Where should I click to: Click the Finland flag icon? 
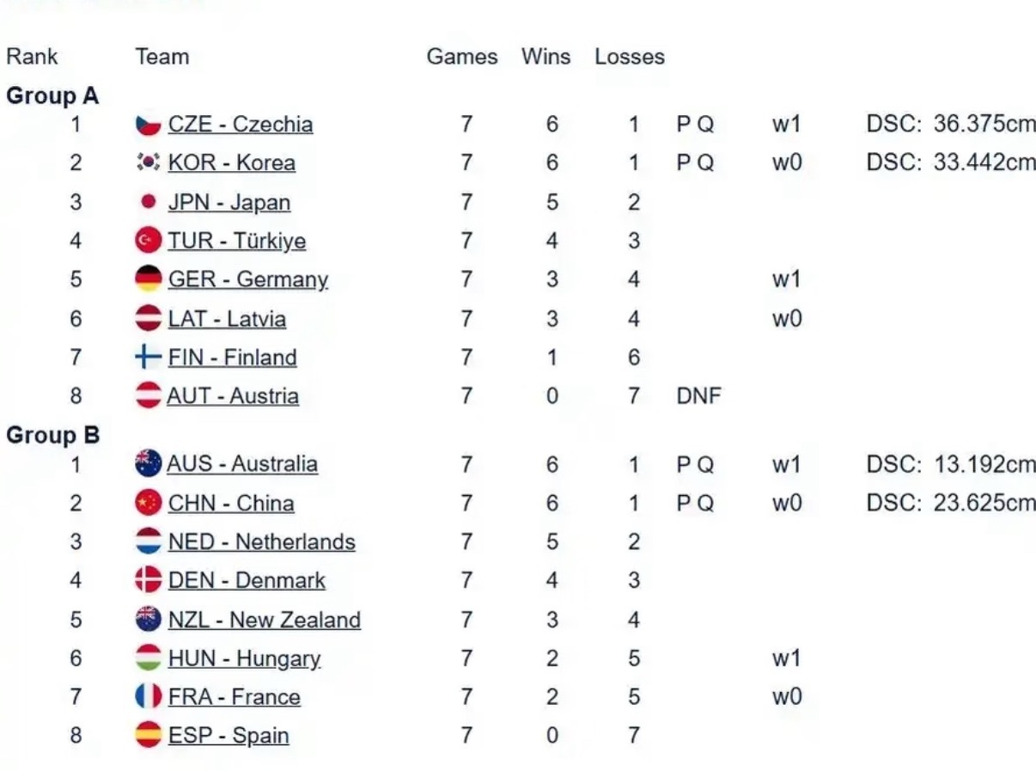[x=149, y=358]
